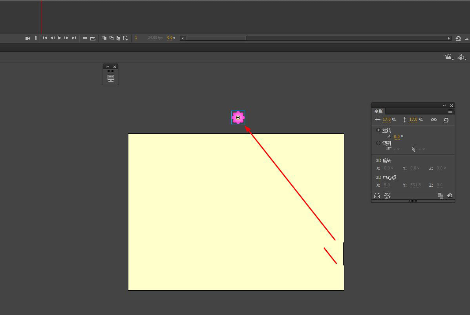Click Flip Selection Horizontally icon
The height and width of the screenshot is (315, 470).
[x=377, y=196]
